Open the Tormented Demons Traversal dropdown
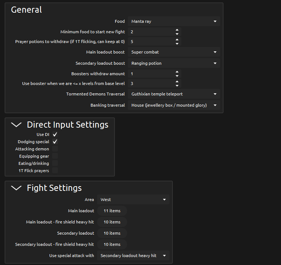Screen dimensions: 281x265 174,94
